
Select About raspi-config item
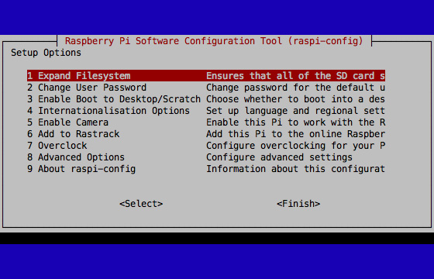(x=206, y=169)
